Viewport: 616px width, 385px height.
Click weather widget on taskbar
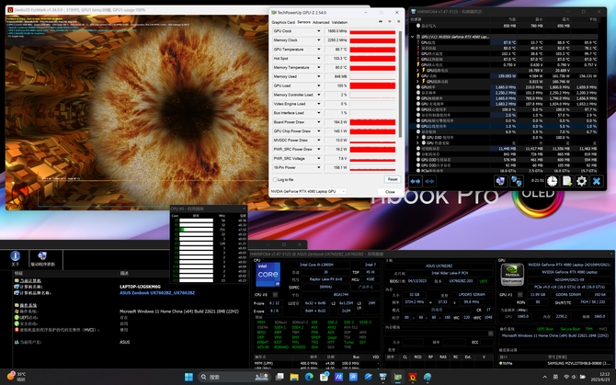point(17,377)
